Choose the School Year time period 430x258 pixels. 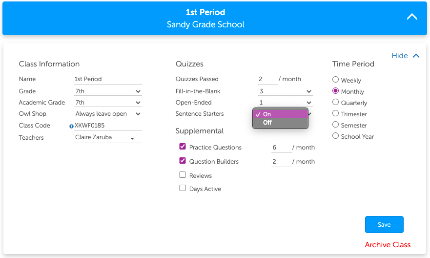point(335,136)
